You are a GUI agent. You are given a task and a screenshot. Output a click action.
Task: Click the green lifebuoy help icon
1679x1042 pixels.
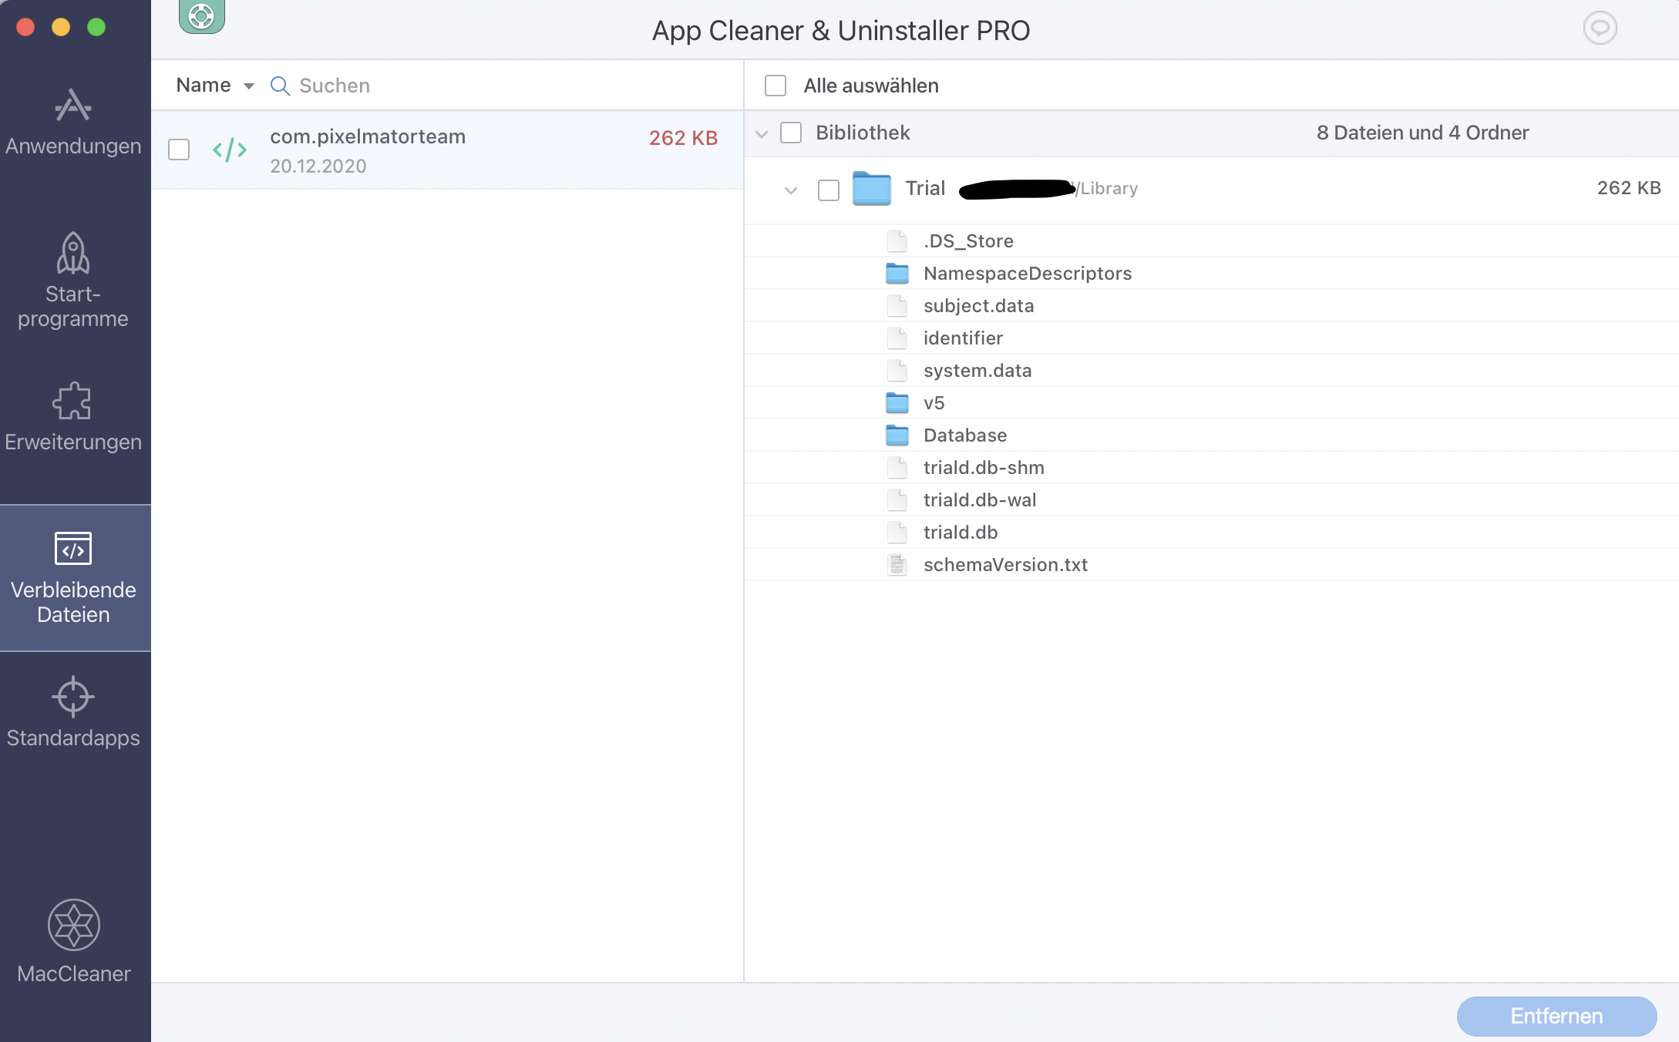tap(201, 15)
